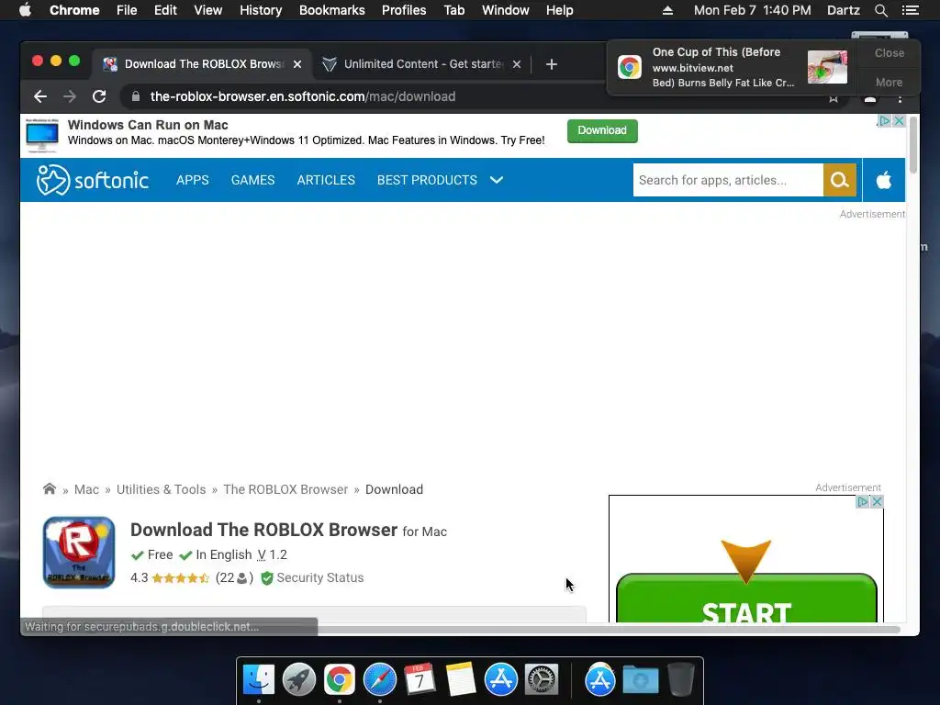940x705 pixels.
Task: Open the History menu in menu bar
Action: coord(261,10)
